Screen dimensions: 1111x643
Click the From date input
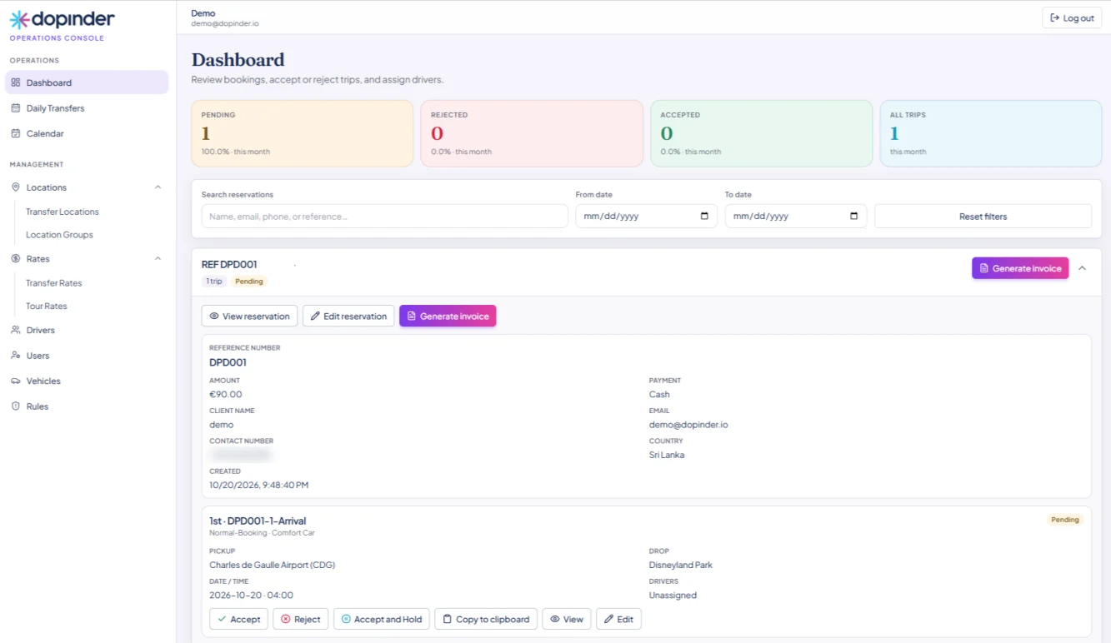coord(647,217)
